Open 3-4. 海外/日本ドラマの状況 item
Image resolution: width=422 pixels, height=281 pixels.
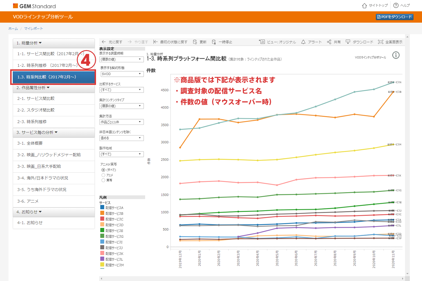[x=54, y=178]
